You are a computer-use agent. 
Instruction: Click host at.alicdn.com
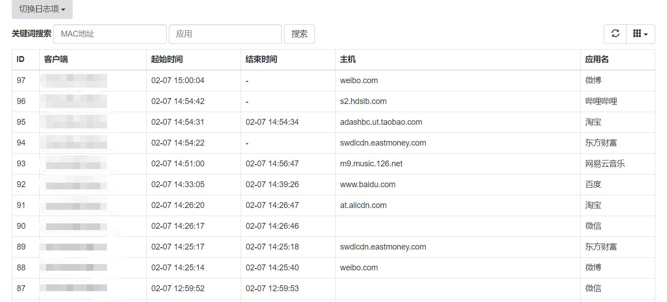[364, 205]
